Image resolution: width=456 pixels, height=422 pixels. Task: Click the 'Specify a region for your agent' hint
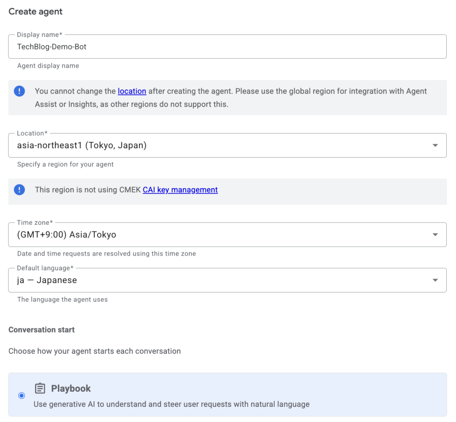coord(65,164)
